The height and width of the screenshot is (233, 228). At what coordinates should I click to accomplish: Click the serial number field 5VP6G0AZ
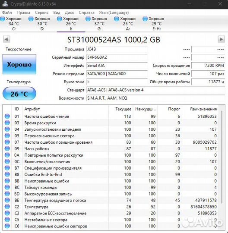coord(117,57)
